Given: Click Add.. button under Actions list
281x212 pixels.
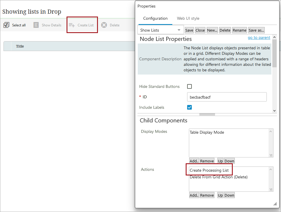Looking at the screenshot, I should click(194, 195).
